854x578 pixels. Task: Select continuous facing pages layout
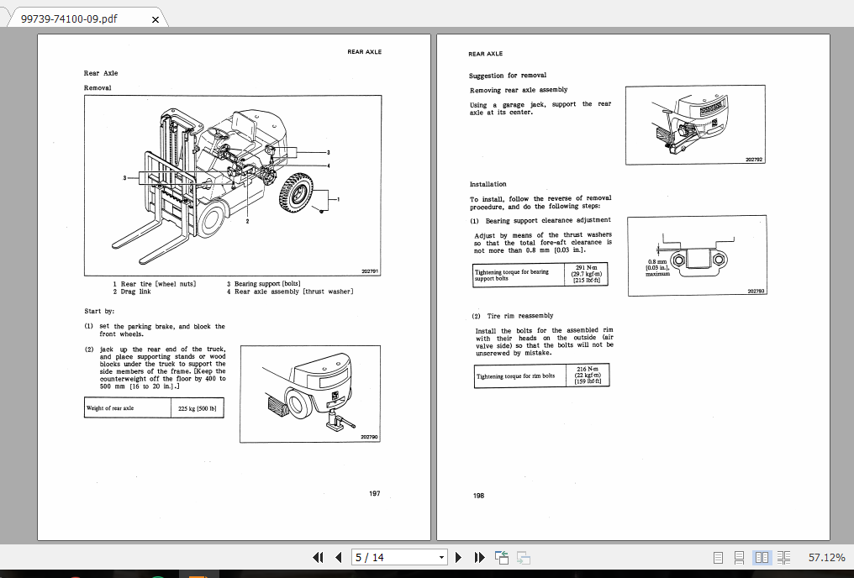[783, 557]
